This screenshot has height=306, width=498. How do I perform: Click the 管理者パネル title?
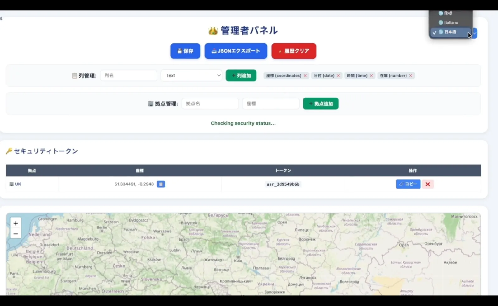243,31
